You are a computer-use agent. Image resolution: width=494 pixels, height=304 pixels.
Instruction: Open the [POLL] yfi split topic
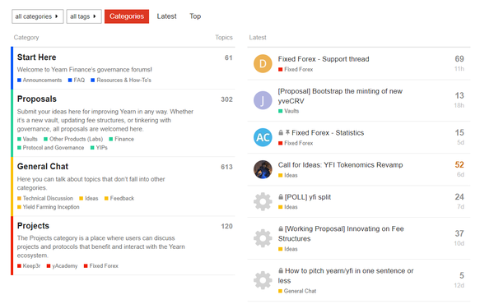click(x=308, y=197)
